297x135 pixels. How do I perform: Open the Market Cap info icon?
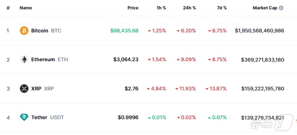pos(281,8)
